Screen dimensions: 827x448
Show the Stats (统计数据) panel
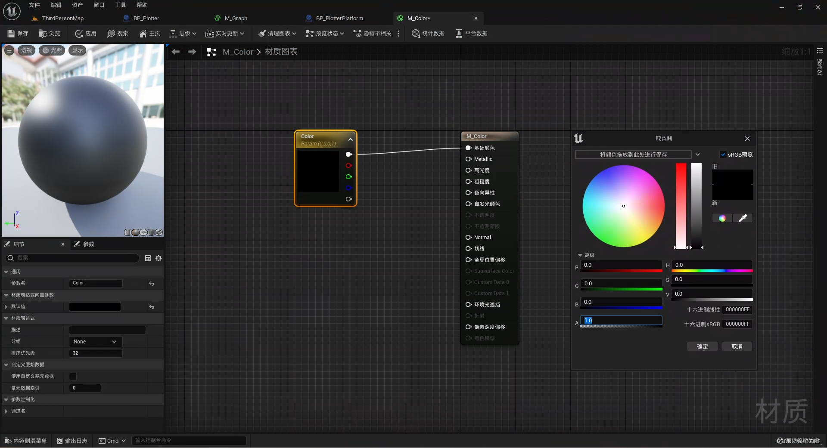(428, 33)
